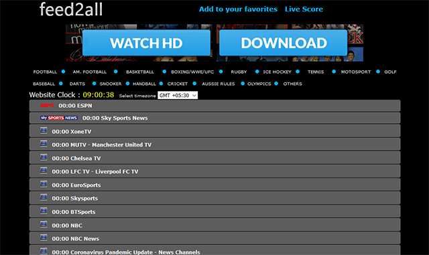
Task: Go to the Rugby category
Action: (239, 72)
